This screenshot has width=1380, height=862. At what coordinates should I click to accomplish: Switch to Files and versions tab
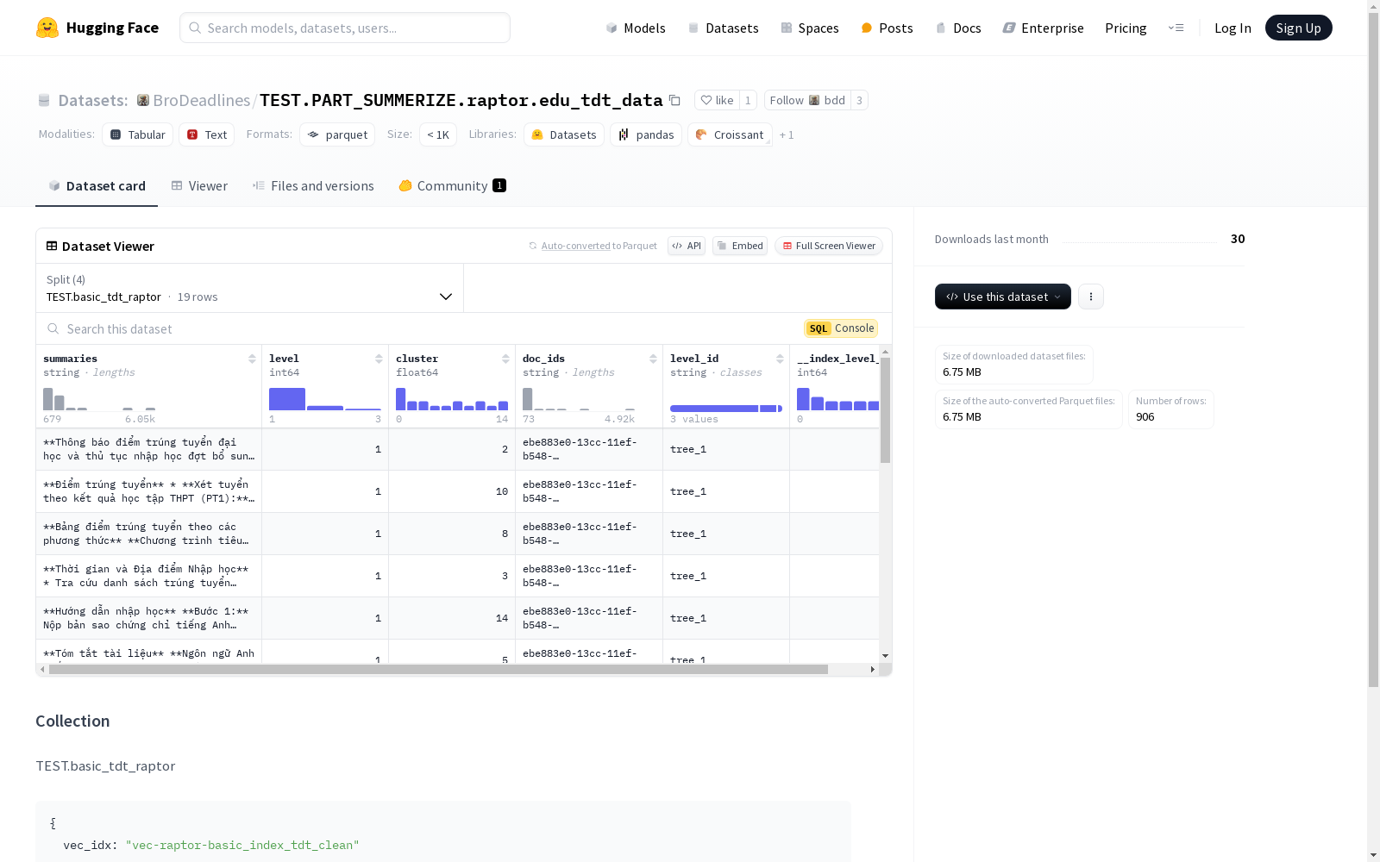pyautogui.click(x=313, y=186)
